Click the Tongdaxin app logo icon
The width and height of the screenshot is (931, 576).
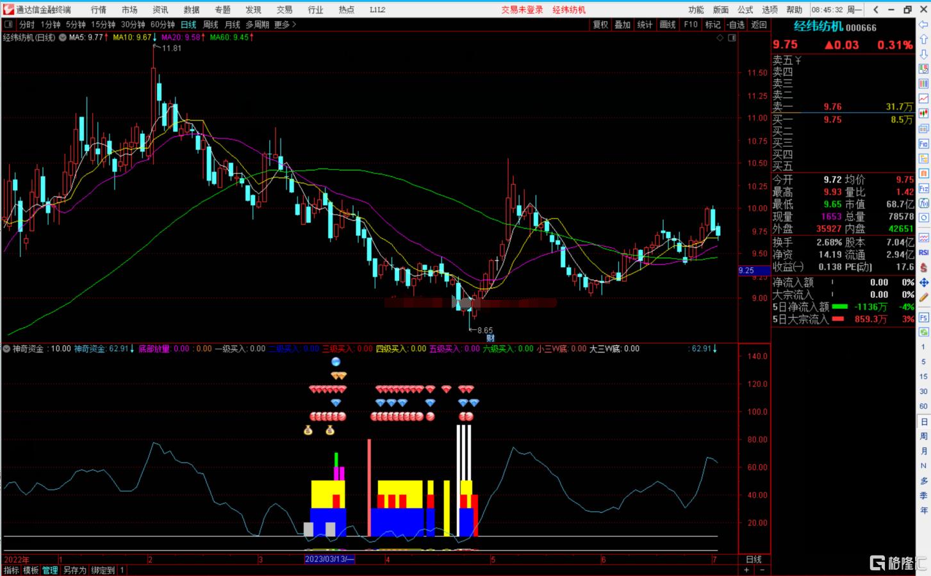click(x=8, y=9)
